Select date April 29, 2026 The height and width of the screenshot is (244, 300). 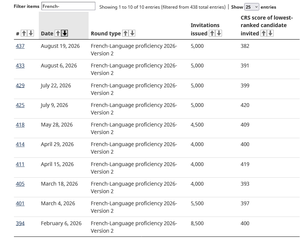(57, 144)
